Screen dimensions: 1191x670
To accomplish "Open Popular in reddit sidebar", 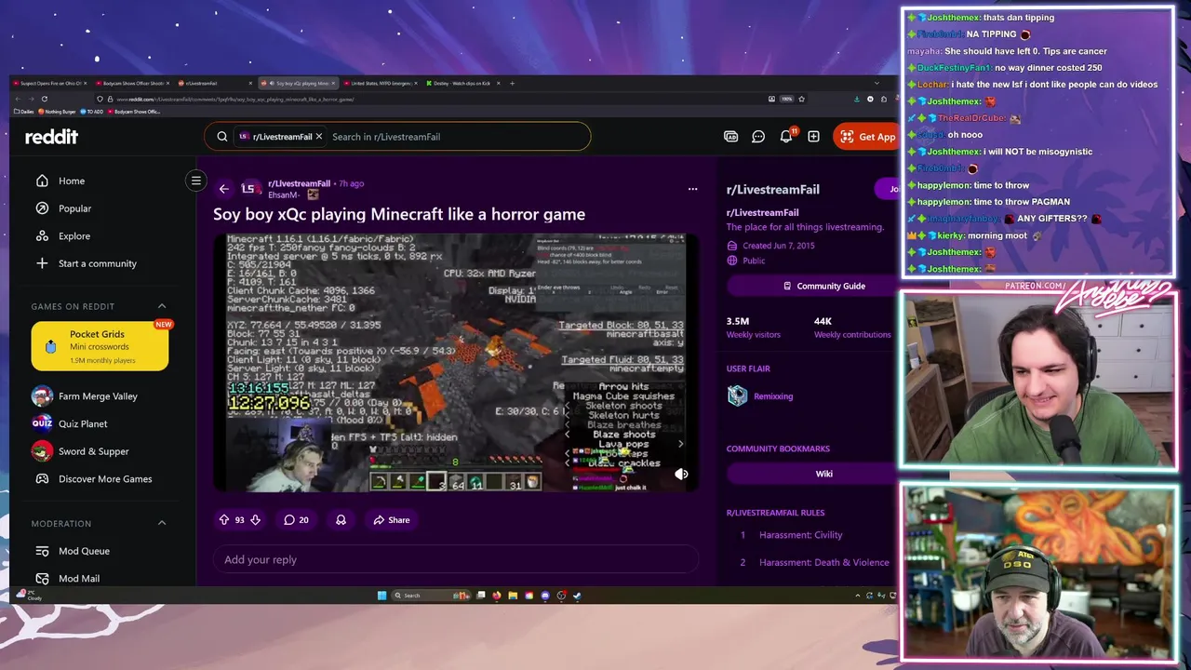I will (x=75, y=208).
